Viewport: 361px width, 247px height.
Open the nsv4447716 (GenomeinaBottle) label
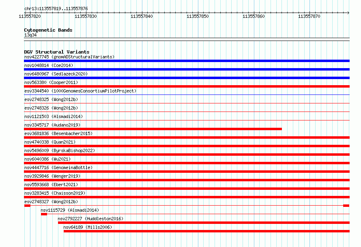58,168
